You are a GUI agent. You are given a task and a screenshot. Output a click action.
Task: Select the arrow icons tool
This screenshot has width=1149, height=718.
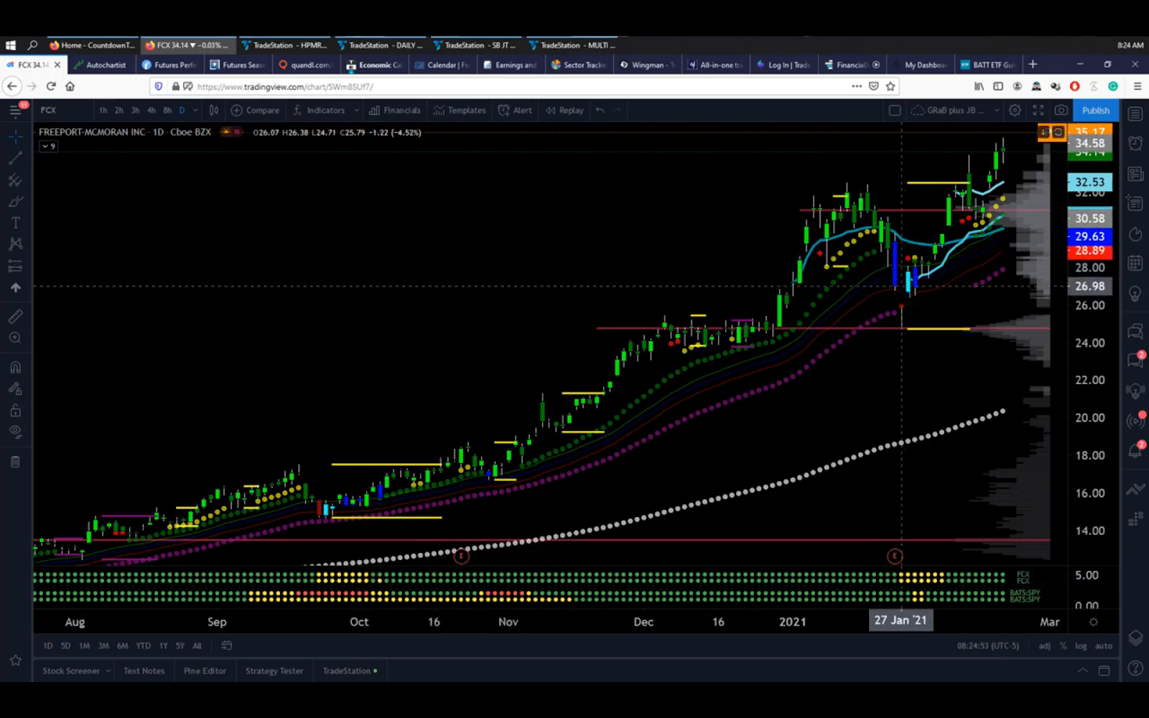tap(15, 288)
